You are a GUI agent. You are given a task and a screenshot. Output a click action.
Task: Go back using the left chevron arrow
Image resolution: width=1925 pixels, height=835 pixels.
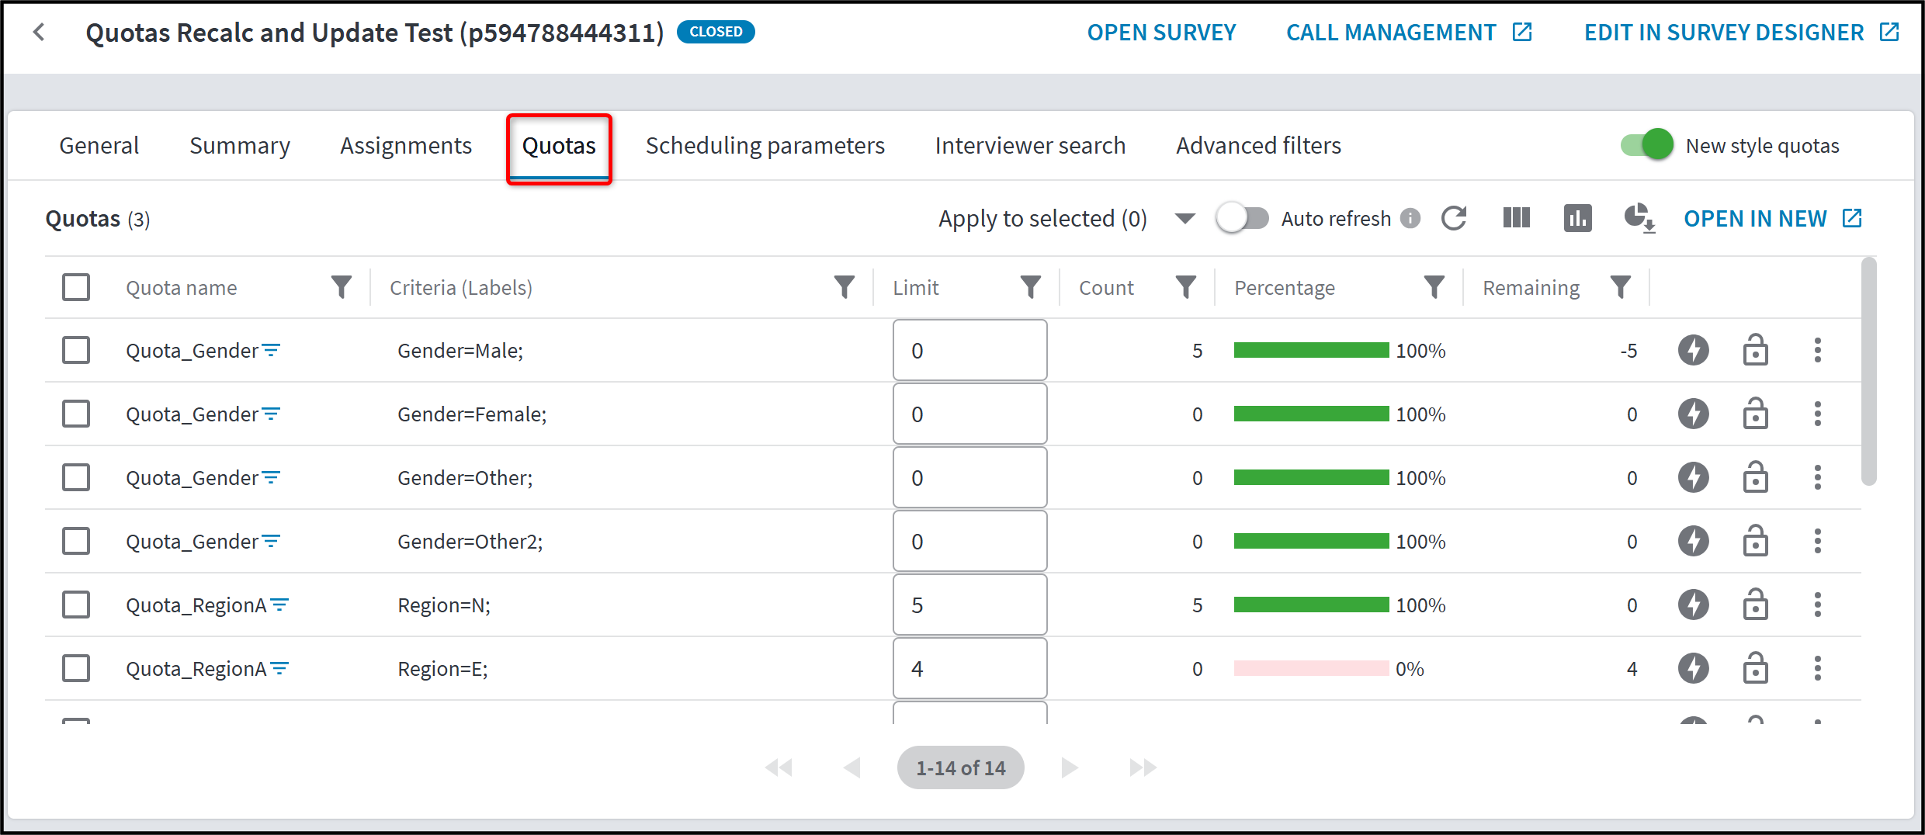click(39, 32)
